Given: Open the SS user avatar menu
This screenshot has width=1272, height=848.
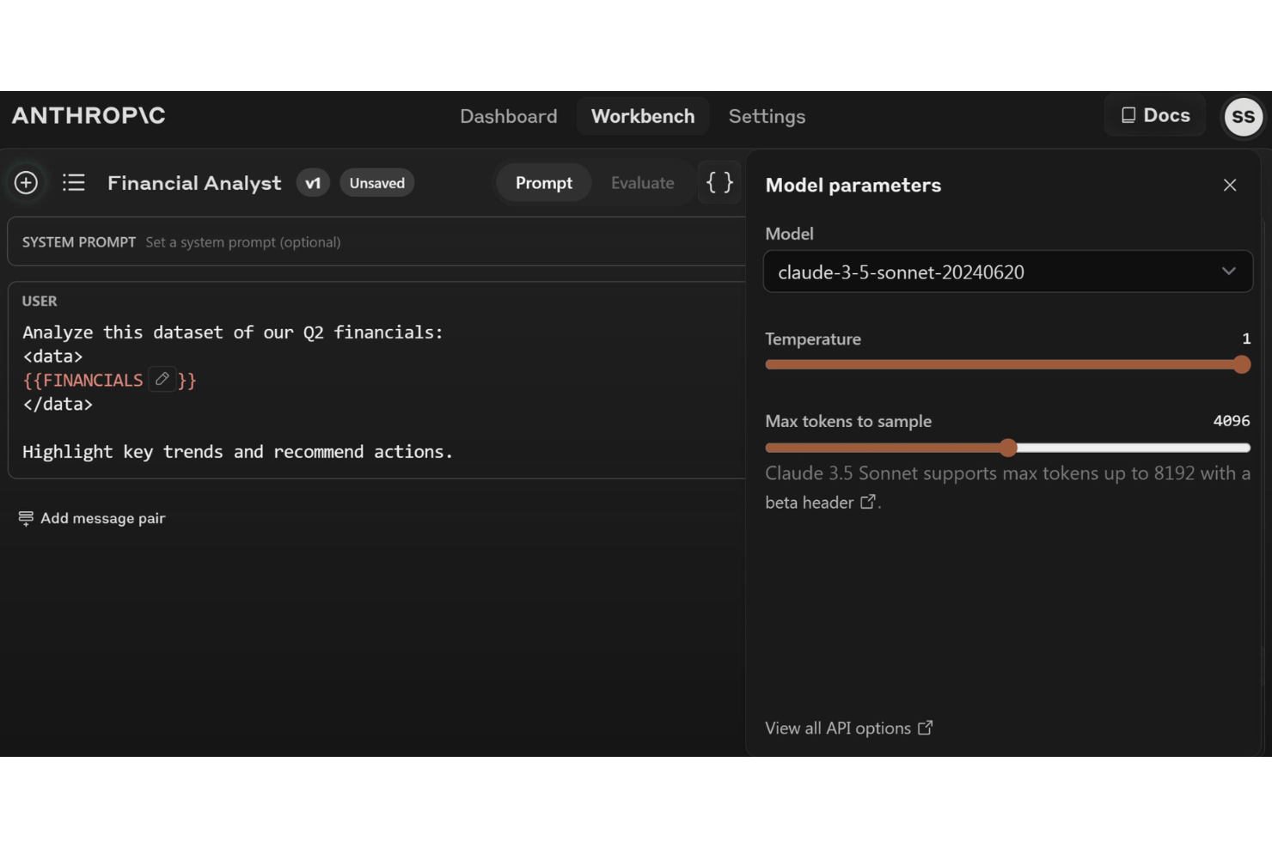Looking at the screenshot, I should (x=1243, y=117).
